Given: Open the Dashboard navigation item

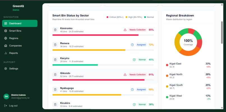Looking at the screenshot, I should click(x=20, y=23).
